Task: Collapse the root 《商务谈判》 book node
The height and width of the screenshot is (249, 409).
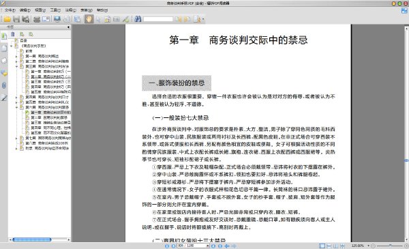Action: pyautogui.click(x=12, y=46)
